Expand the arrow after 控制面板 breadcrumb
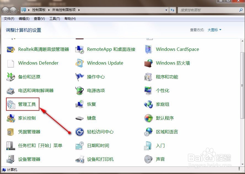The width and height of the screenshot is (245, 174). click(x=49, y=10)
